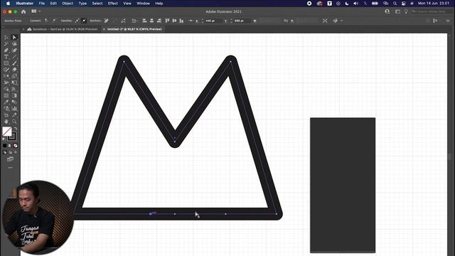This screenshot has width=455, height=256.
Task: Swap fill and stroke colors
Action: 16,128
